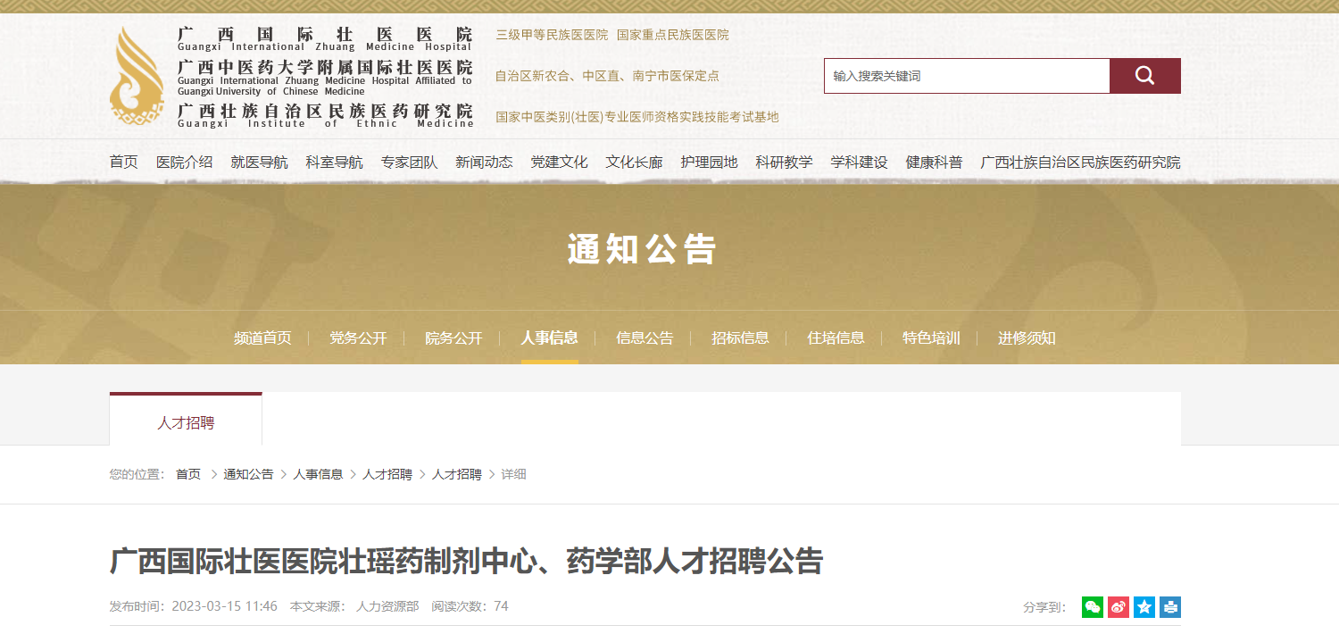The width and height of the screenshot is (1339, 642).
Task: Click 国家中医类别(壮医)专业医师资格实践技能考试基地 text
Action: [x=637, y=117]
